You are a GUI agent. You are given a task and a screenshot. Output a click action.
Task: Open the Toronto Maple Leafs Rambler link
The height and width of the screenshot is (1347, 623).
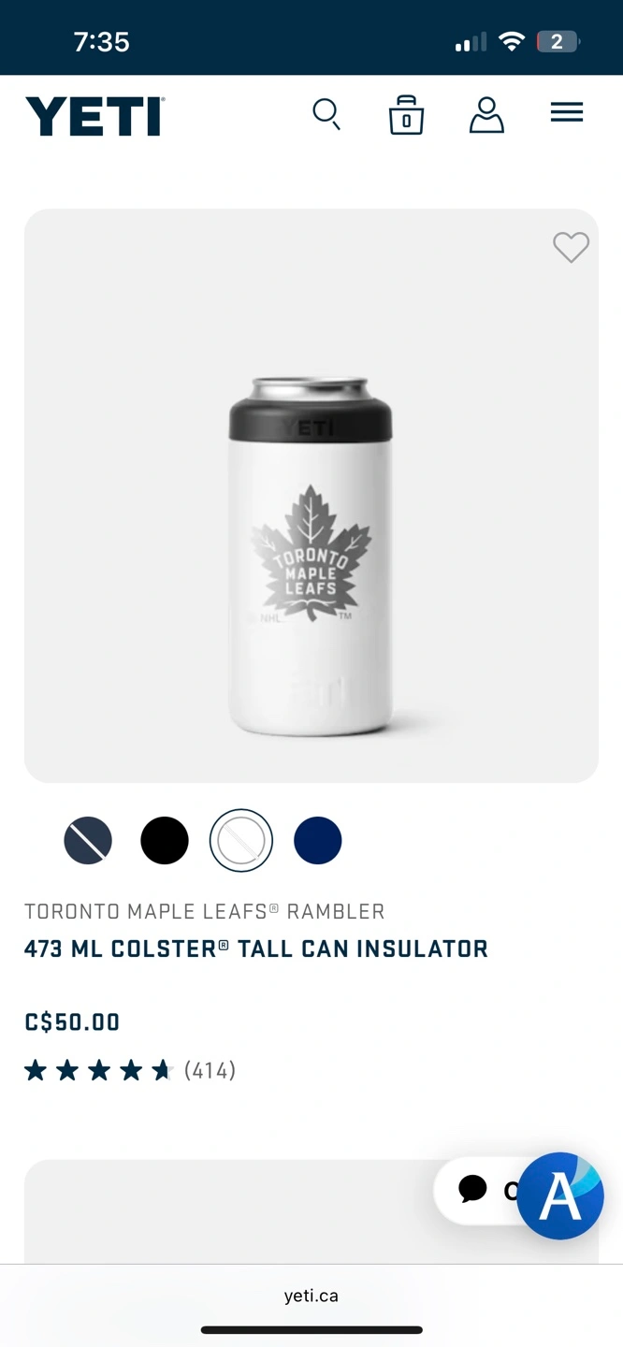click(205, 911)
